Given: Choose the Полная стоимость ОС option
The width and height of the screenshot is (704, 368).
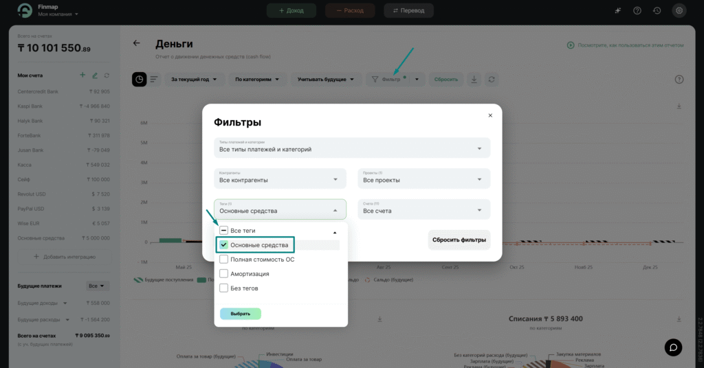Looking at the screenshot, I should pos(262,260).
